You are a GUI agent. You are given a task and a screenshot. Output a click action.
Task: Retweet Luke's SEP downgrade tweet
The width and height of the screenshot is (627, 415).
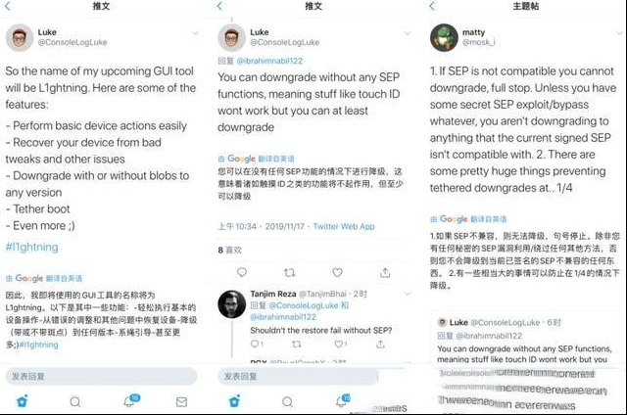click(x=290, y=272)
